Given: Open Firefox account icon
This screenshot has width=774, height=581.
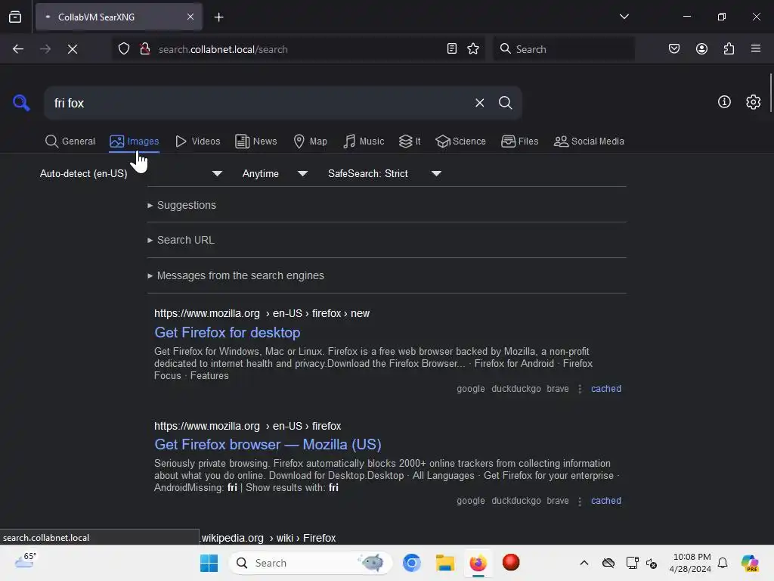Looking at the screenshot, I should point(701,48).
